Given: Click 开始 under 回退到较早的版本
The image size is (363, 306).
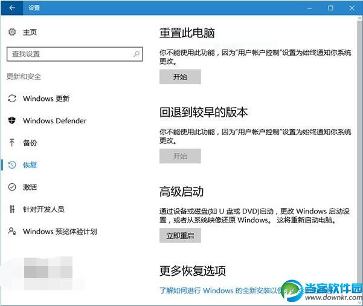Looking at the screenshot, I should tap(180, 156).
